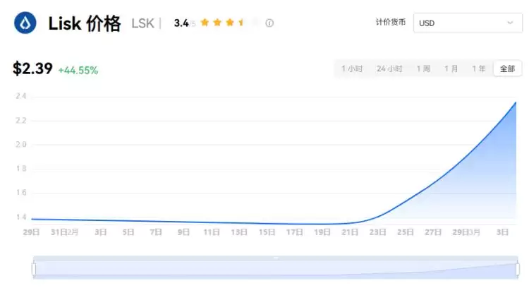The height and width of the screenshot is (293, 529).
Task: Click the +44.55% price change text
Action: coord(78,70)
